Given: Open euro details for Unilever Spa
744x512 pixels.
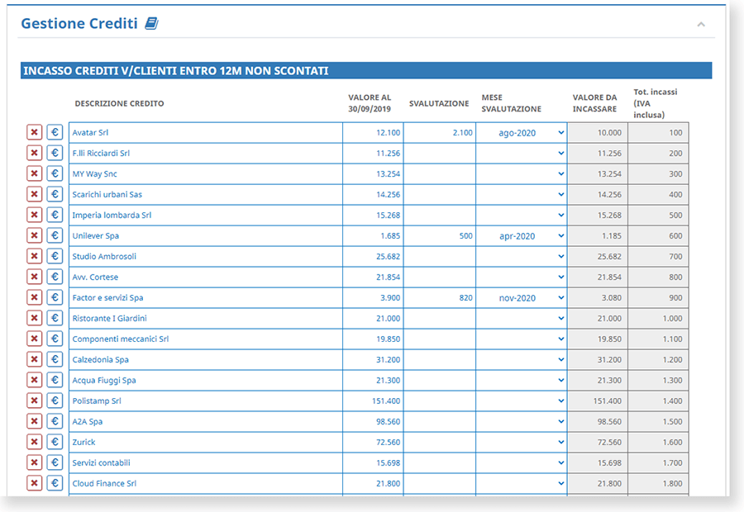Looking at the screenshot, I should (55, 235).
